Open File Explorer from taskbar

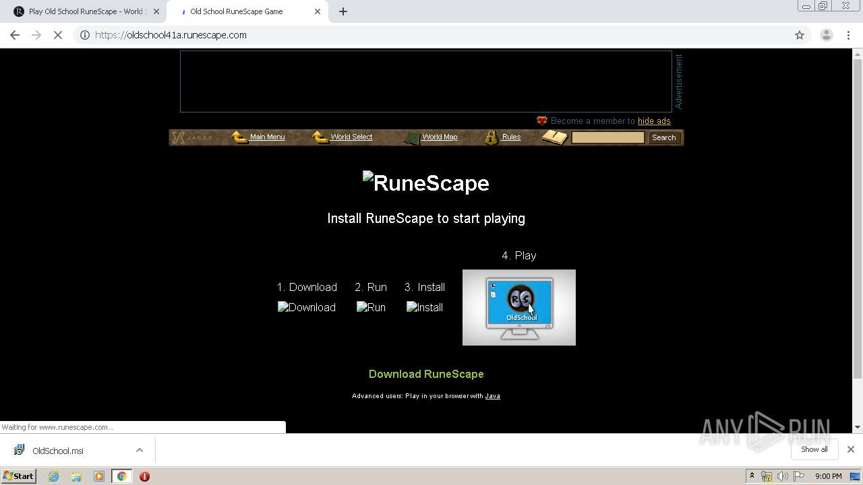(76, 476)
